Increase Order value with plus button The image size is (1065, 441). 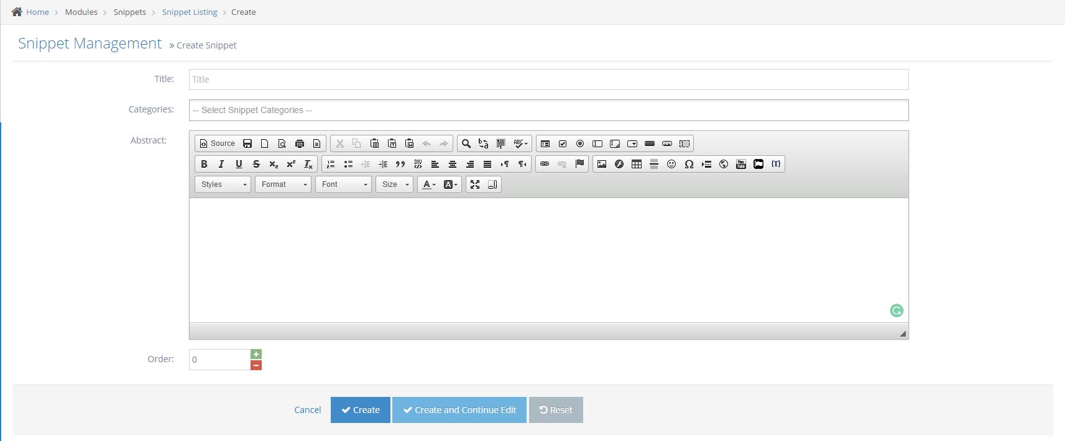[256, 354]
